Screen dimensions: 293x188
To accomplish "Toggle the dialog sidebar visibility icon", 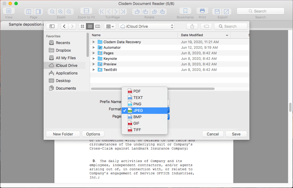I will pos(52,26).
